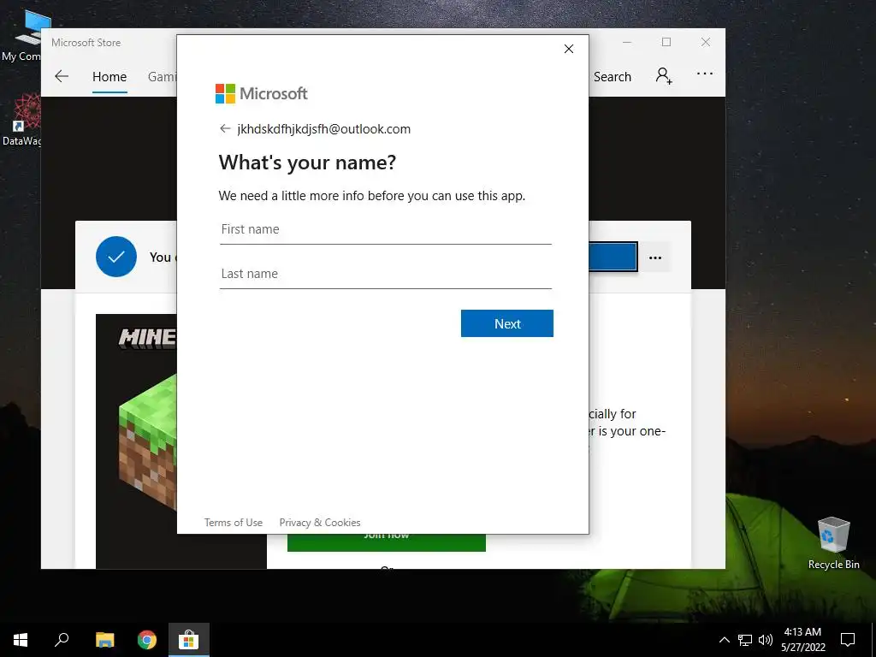876x657 pixels.
Task: Open the Terms of Use link
Action: click(x=234, y=523)
